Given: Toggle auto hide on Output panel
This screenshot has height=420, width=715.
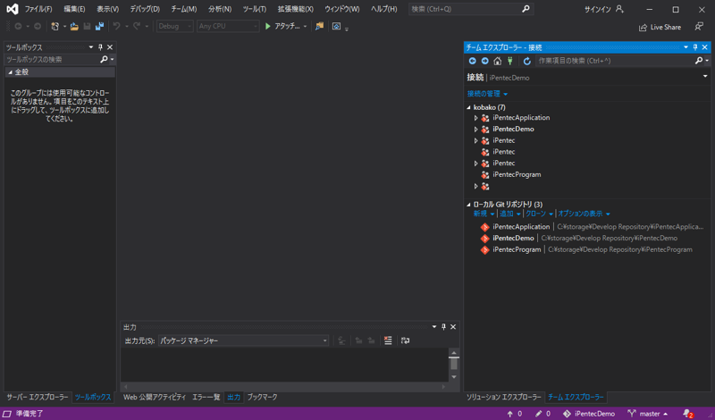Looking at the screenshot, I should tap(443, 326).
